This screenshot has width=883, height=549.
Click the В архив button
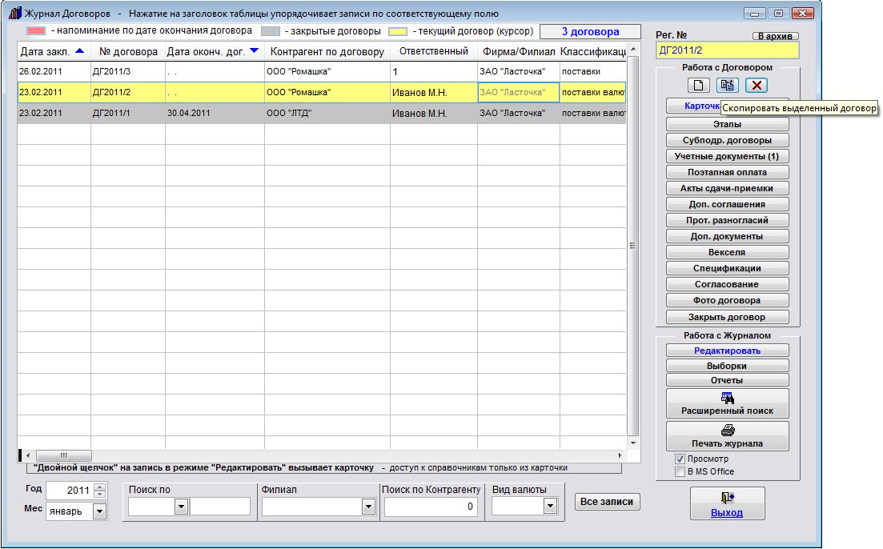[775, 36]
